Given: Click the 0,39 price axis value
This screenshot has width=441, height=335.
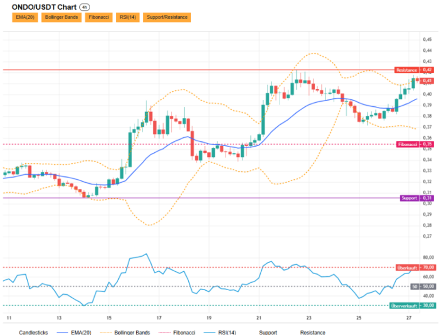Looking at the screenshot, I should pyautogui.click(x=427, y=105).
